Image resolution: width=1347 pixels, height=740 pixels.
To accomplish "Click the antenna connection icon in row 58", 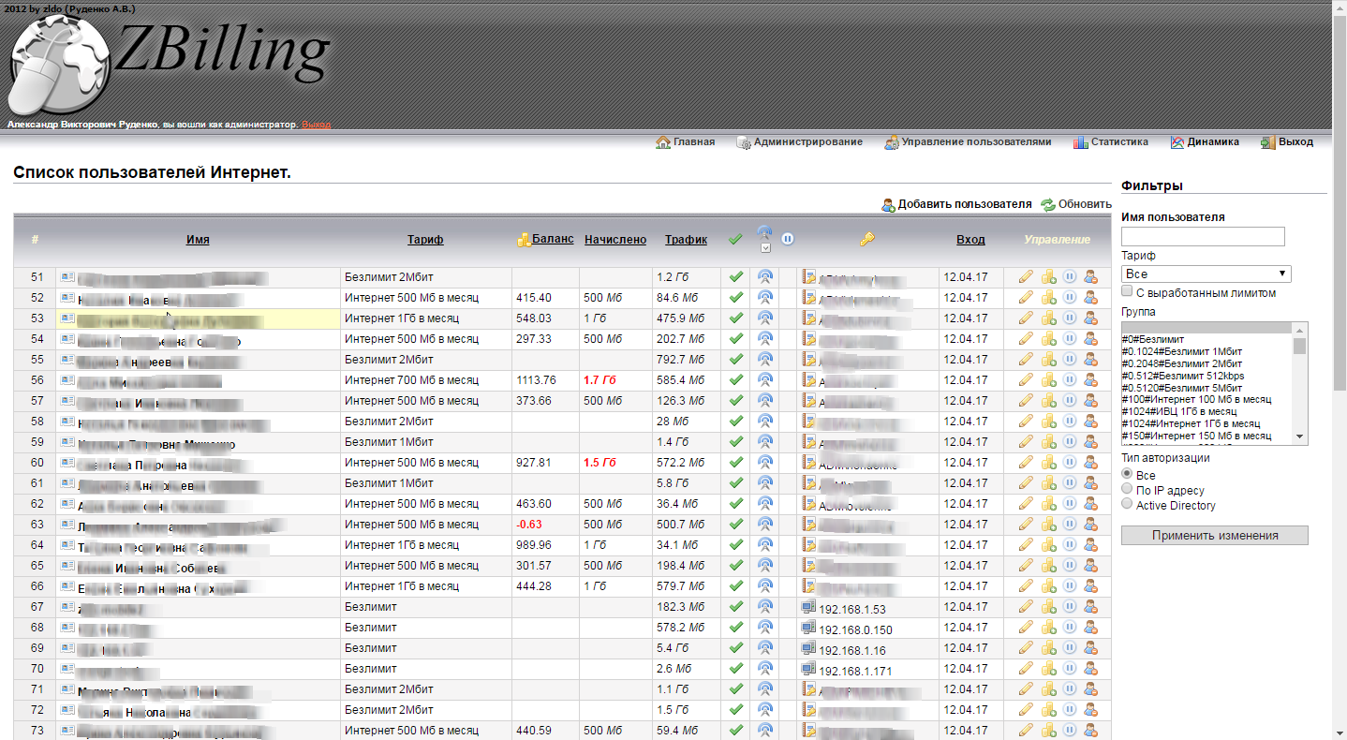I will tap(765, 422).
